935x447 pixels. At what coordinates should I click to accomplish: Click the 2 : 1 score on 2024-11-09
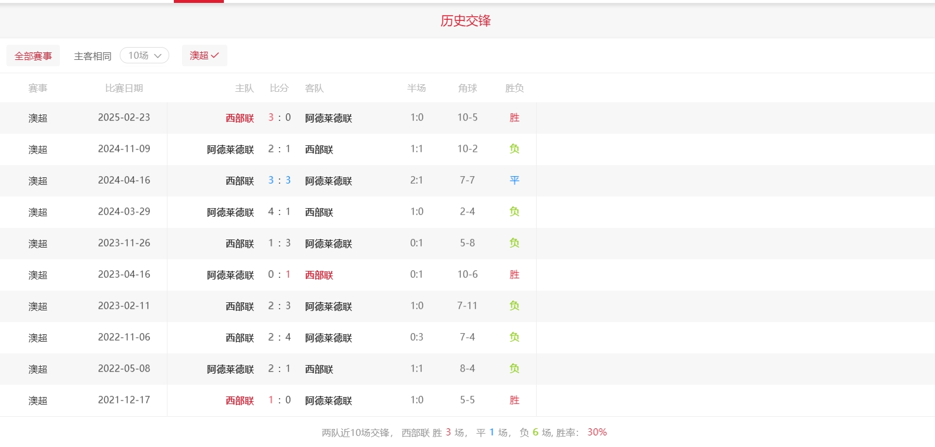coord(279,149)
